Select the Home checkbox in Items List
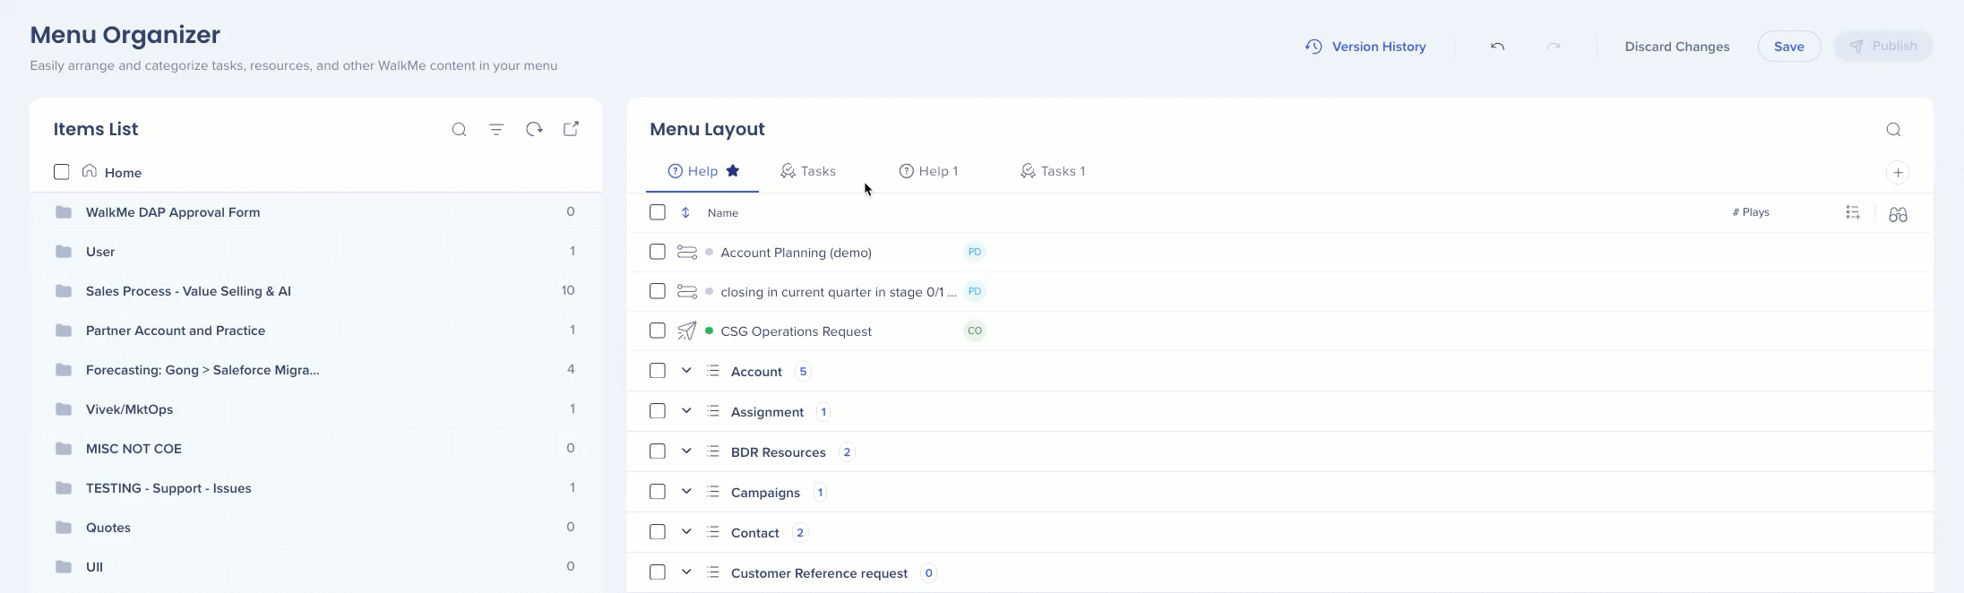 62,172
